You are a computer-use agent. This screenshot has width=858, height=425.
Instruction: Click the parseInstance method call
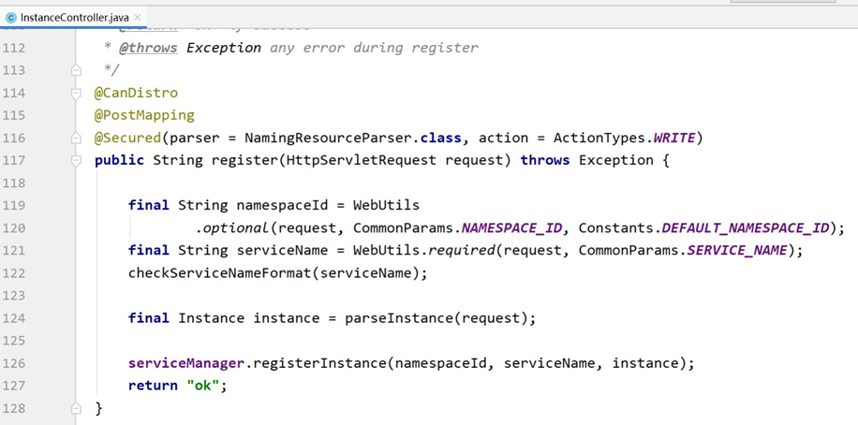pos(399,318)
